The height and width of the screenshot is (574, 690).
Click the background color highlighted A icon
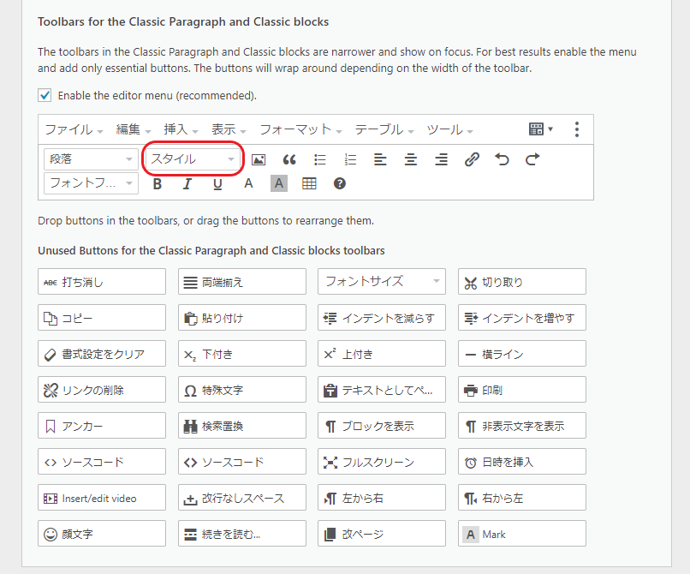[279, 183]
